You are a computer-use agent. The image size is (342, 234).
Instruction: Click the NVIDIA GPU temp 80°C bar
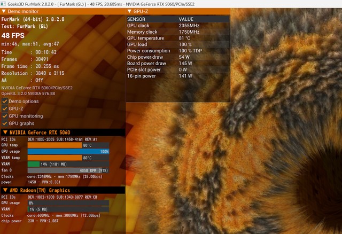pyautogui.click(x=68, y=145)
